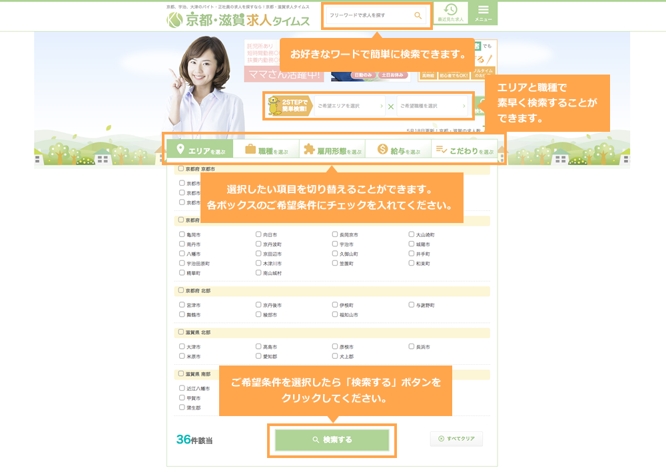Tick the 宇治市 checkbox

(x=335, y=244)
